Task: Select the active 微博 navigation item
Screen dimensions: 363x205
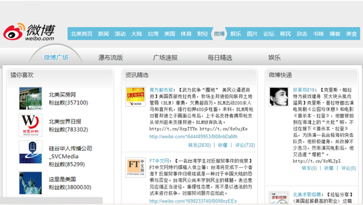Action: point(219,34)
